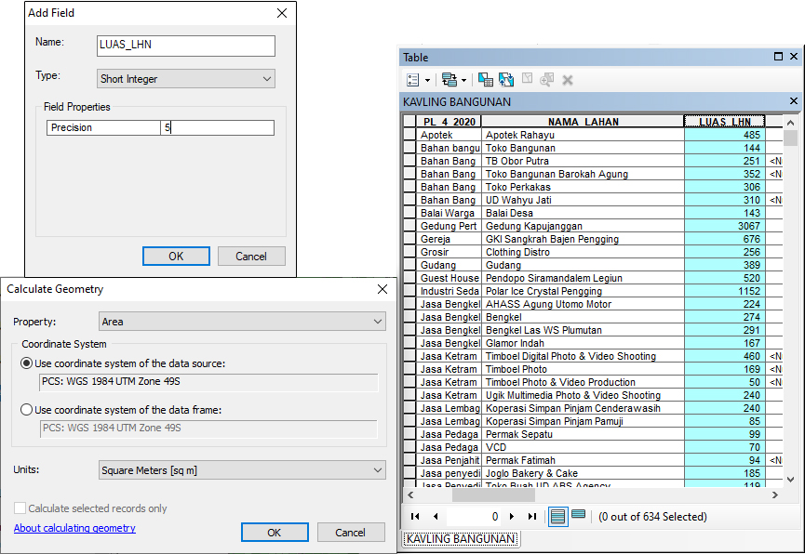Image resolution: width=805 pixels, height=554 pixels.
Task: Close the Calculate Geometry dialog
Action: coord(382,289)
